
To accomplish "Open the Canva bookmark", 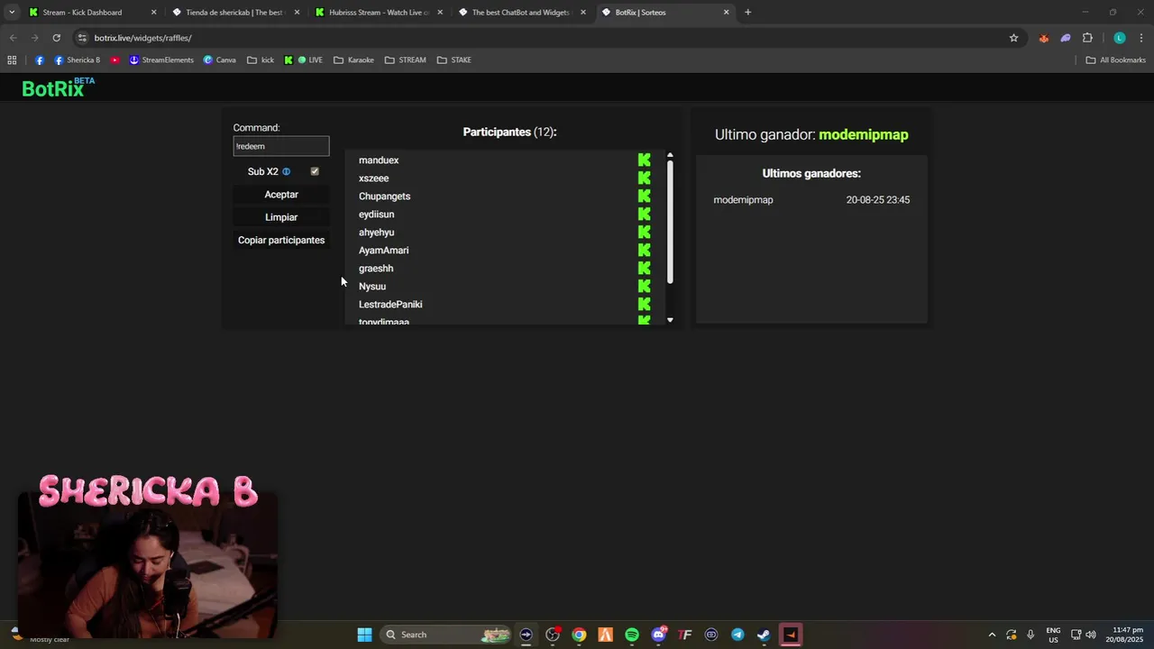I will 219,60.
